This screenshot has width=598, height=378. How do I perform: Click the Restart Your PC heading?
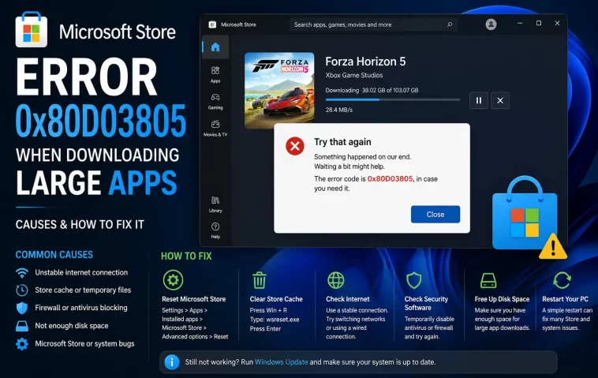point(565,299)
